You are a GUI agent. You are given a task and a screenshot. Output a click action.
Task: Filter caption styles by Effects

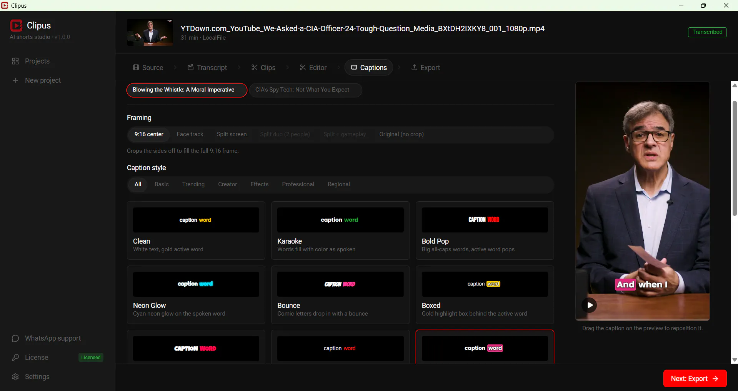pos(260,184)
